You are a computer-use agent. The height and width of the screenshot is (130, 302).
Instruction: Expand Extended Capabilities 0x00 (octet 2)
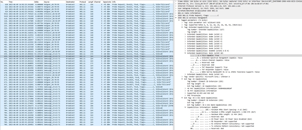(x=186, y=37)
